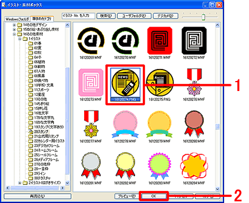Click the デジカメ button

tap(165, 16)
